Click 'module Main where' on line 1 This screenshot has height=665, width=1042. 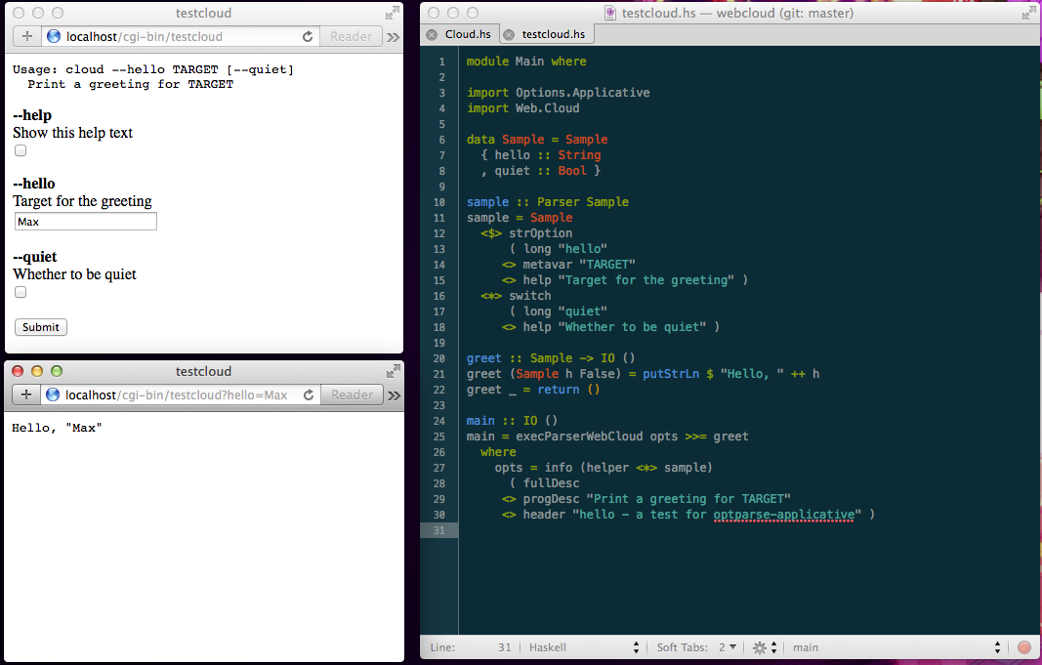coord(526,62)
